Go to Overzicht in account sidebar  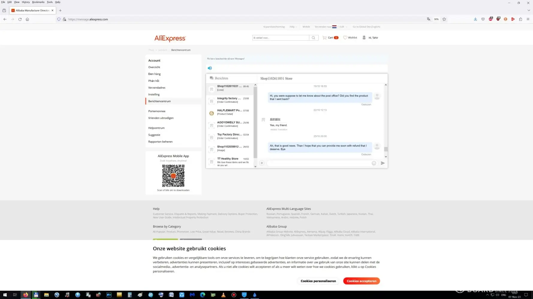[154, 67]
